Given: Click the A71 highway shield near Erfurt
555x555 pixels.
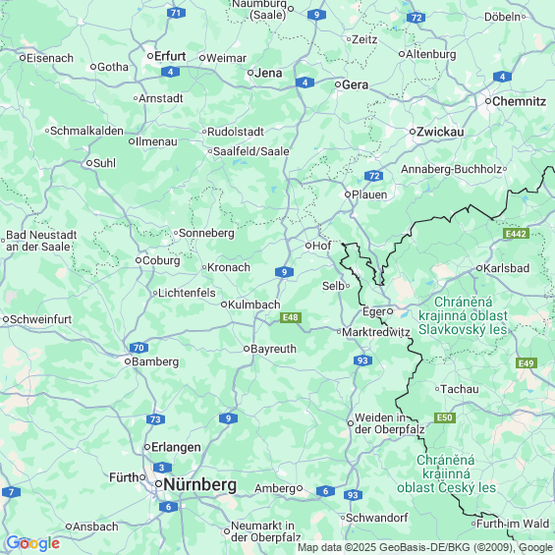Looking at the screenshot, I should tap(176, 13).
